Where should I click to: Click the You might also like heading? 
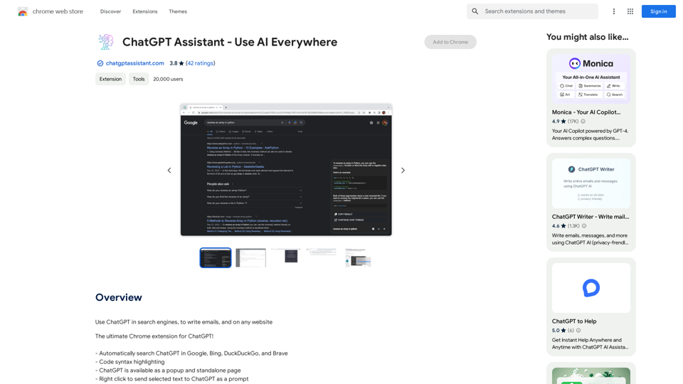click(588, 37)
